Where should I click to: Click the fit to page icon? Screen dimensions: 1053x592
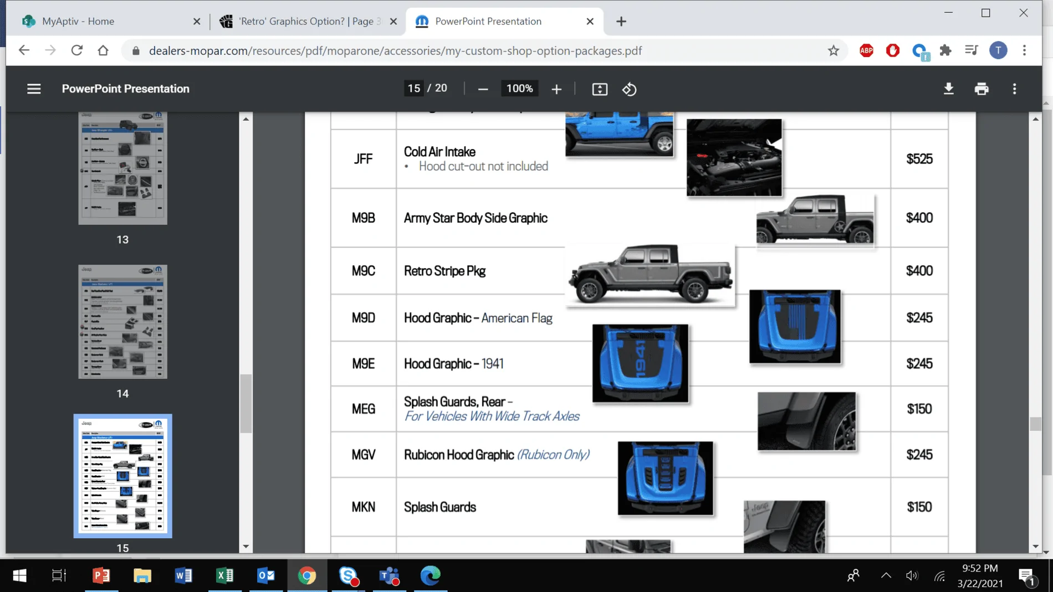click(600, 89)
